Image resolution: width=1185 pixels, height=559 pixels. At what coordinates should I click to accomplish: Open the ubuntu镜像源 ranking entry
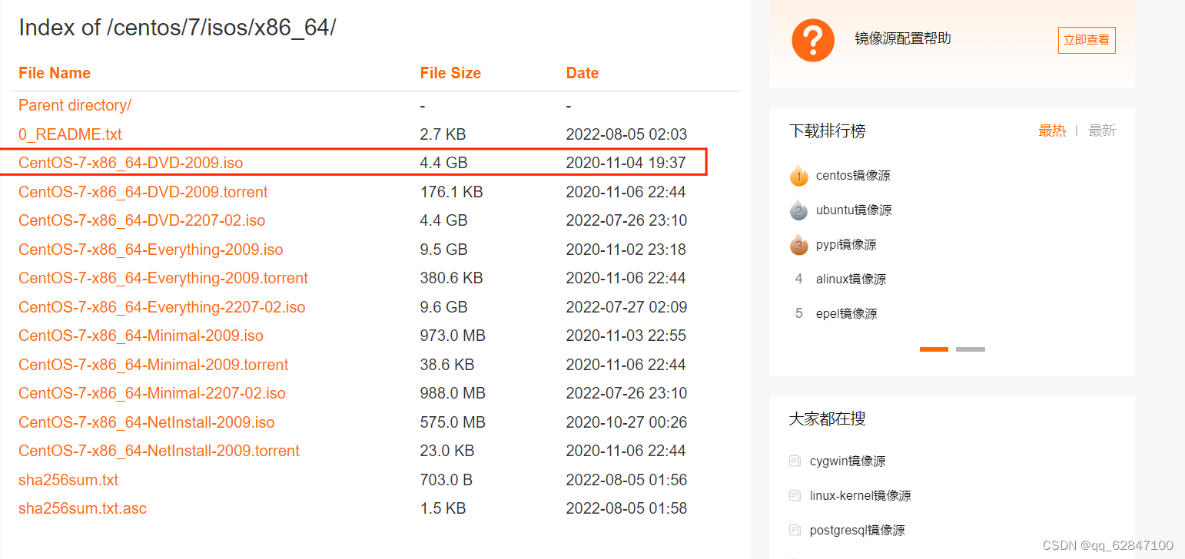tap(854, 210)
